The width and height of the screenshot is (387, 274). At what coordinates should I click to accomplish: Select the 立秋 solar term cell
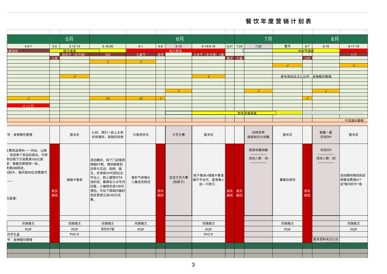tap(307, 58)
